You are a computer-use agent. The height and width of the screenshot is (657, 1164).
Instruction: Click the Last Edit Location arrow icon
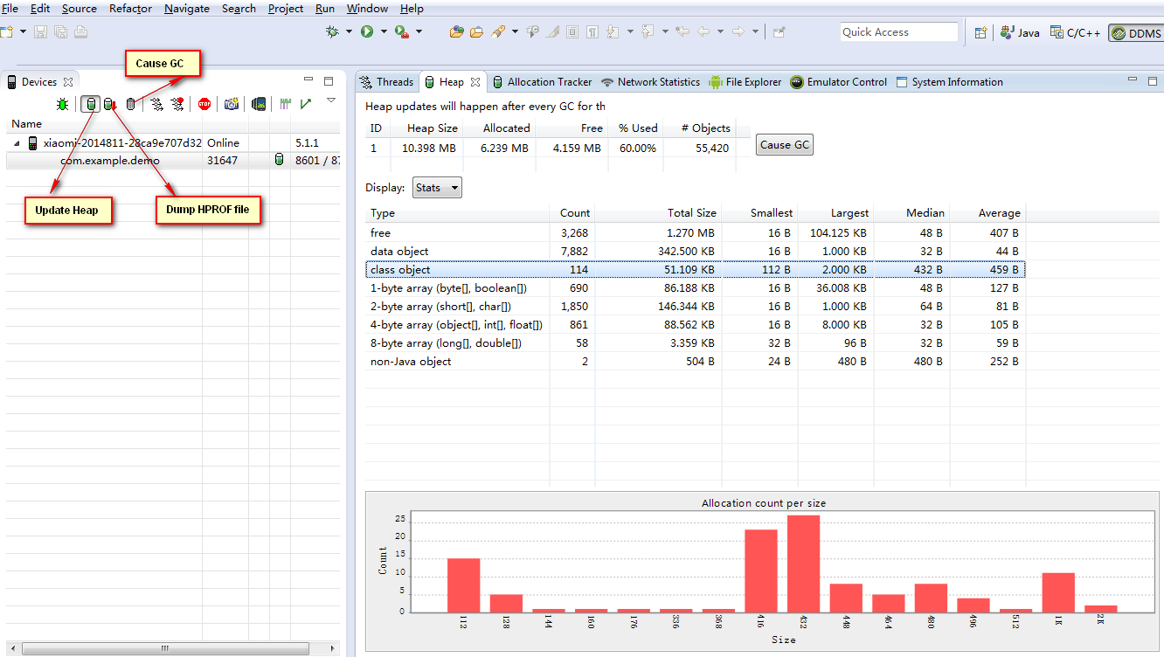[x=682, y=31]
